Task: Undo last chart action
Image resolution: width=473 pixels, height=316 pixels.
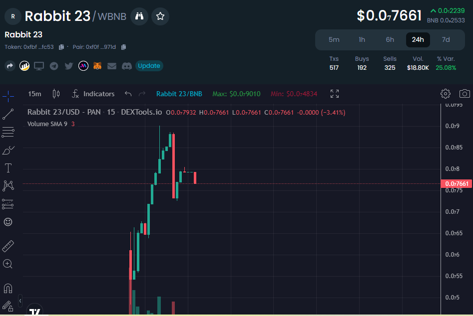Action: pyautogui.click(x=128, y=94)
